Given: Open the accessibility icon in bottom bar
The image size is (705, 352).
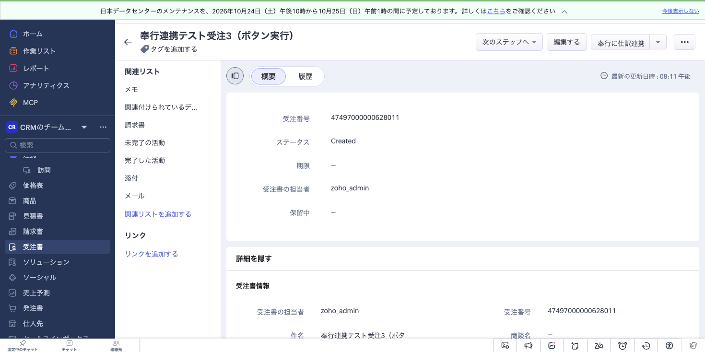Looking at the screenshot, I should [x=670, y=346].
